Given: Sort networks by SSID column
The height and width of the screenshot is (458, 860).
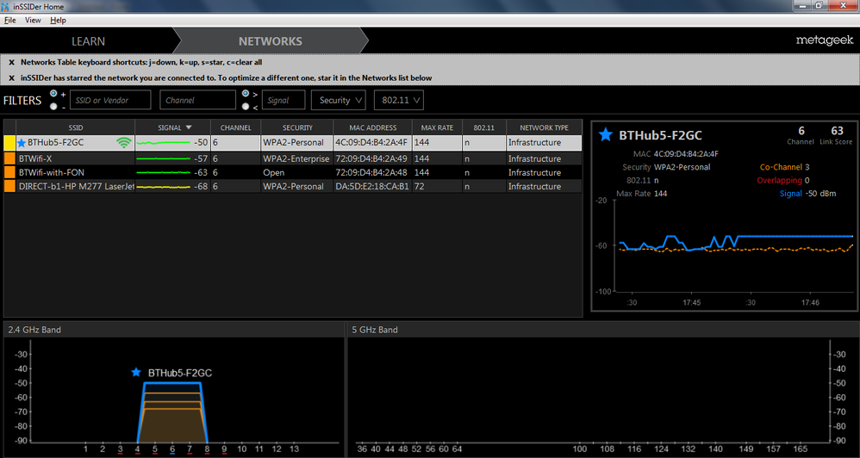Looking at the screenshot, I should pyautogui.click(x=76, y=127).
